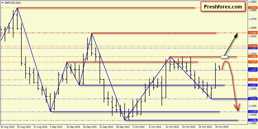Click the 1.5690 axis value
Viewport: 258px width, 129px height.
tap(253, 28)
